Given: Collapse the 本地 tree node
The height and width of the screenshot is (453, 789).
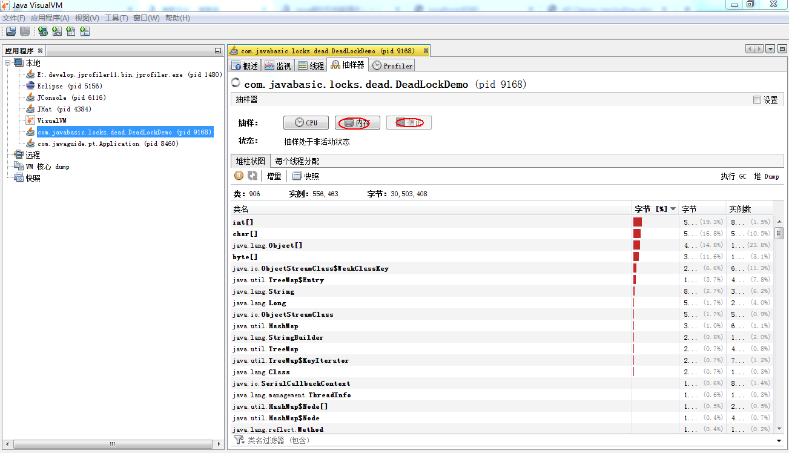Looking at the screenshot, I should coord(8,63).
